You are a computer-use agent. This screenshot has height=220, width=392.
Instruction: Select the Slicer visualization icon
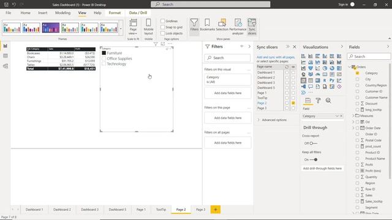pyautogui.click(x=303, y=81)
